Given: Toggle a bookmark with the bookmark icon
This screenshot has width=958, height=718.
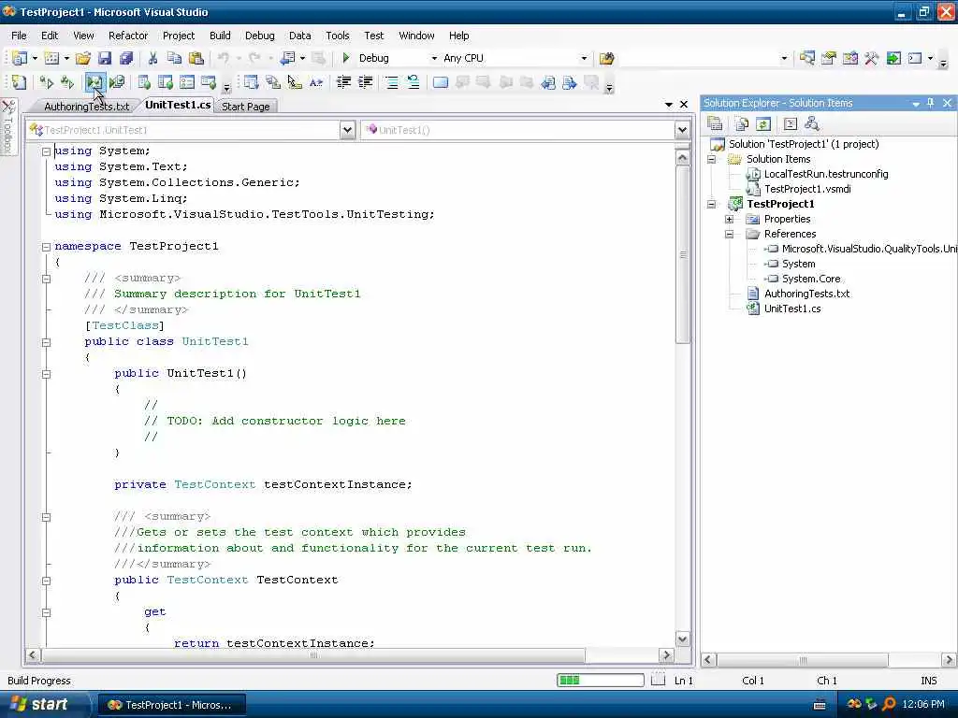Looking at the screenshot, I should coord(441,82).
